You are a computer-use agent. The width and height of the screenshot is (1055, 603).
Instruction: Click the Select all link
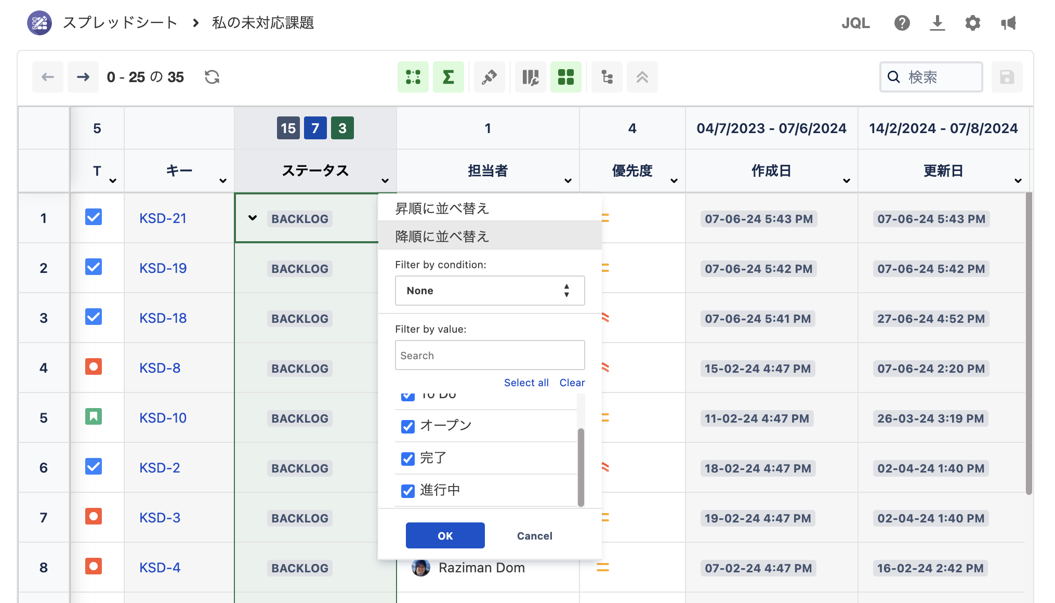click(x=526, y=383)
